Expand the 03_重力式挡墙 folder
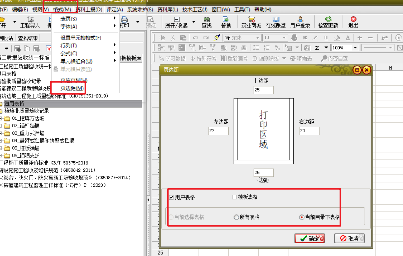The width and height of the screenshot is (403, 256). pos(1,133)
